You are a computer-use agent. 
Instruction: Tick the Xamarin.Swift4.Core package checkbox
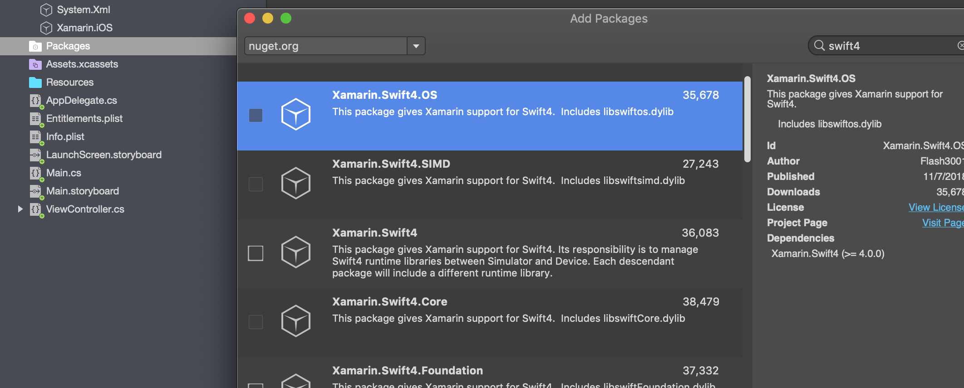click(256, 322)
